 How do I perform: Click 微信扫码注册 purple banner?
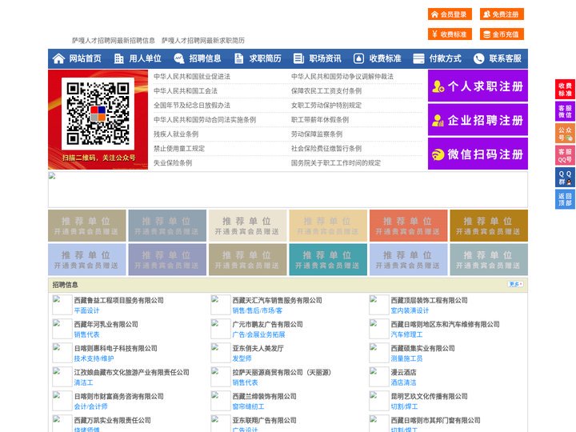click(x=478, y=154)
